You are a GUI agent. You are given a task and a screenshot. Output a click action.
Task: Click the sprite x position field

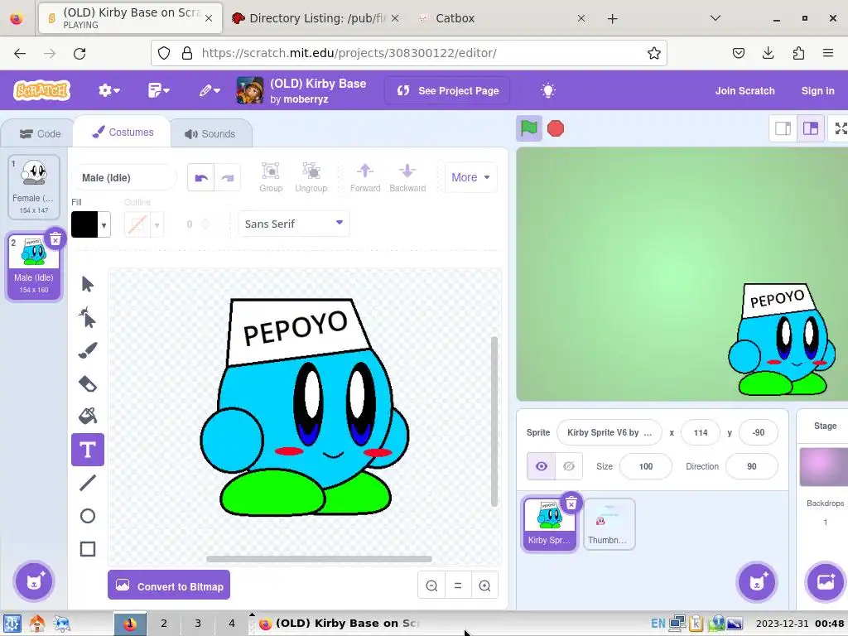click(x=701, y=432)
